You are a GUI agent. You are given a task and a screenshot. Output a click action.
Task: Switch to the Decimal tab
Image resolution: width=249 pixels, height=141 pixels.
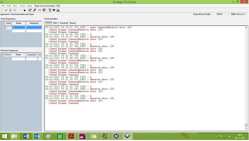[x=64, y=23]
